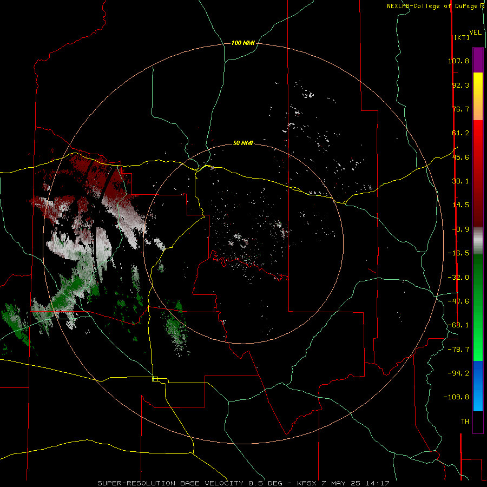Click the 100 NMI range ring label
This screenshot has width=487, height=487.
pos(243,43)
